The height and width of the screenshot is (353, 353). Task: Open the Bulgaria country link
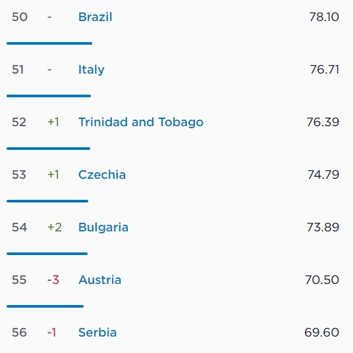click(x=103, y=227)
